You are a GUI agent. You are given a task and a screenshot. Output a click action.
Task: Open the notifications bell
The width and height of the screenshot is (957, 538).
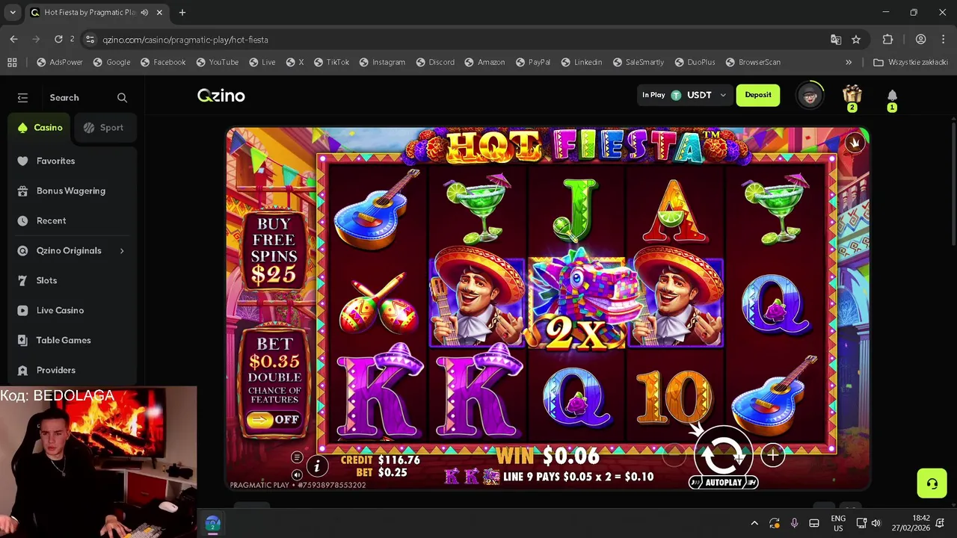coord(892,96)
